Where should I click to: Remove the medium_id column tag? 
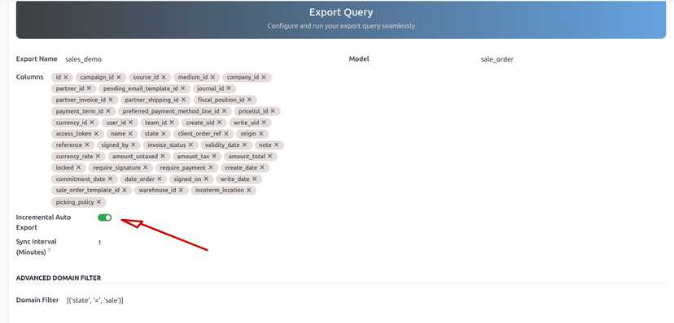(x=212, y=77)
